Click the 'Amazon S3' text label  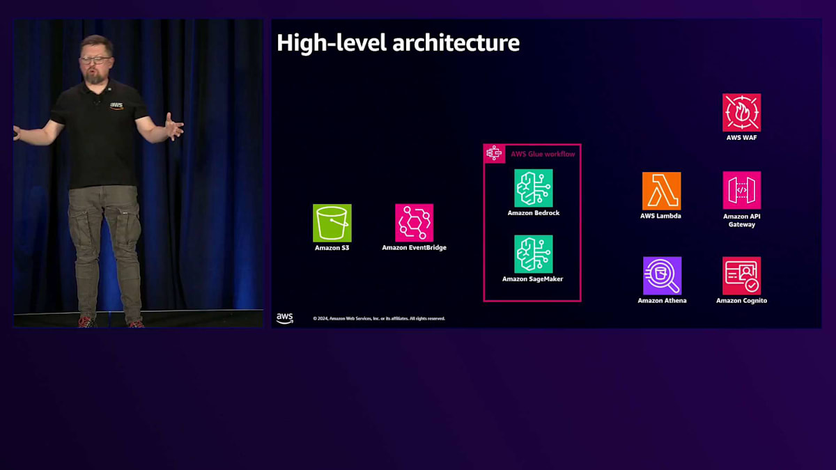point(332,248)
